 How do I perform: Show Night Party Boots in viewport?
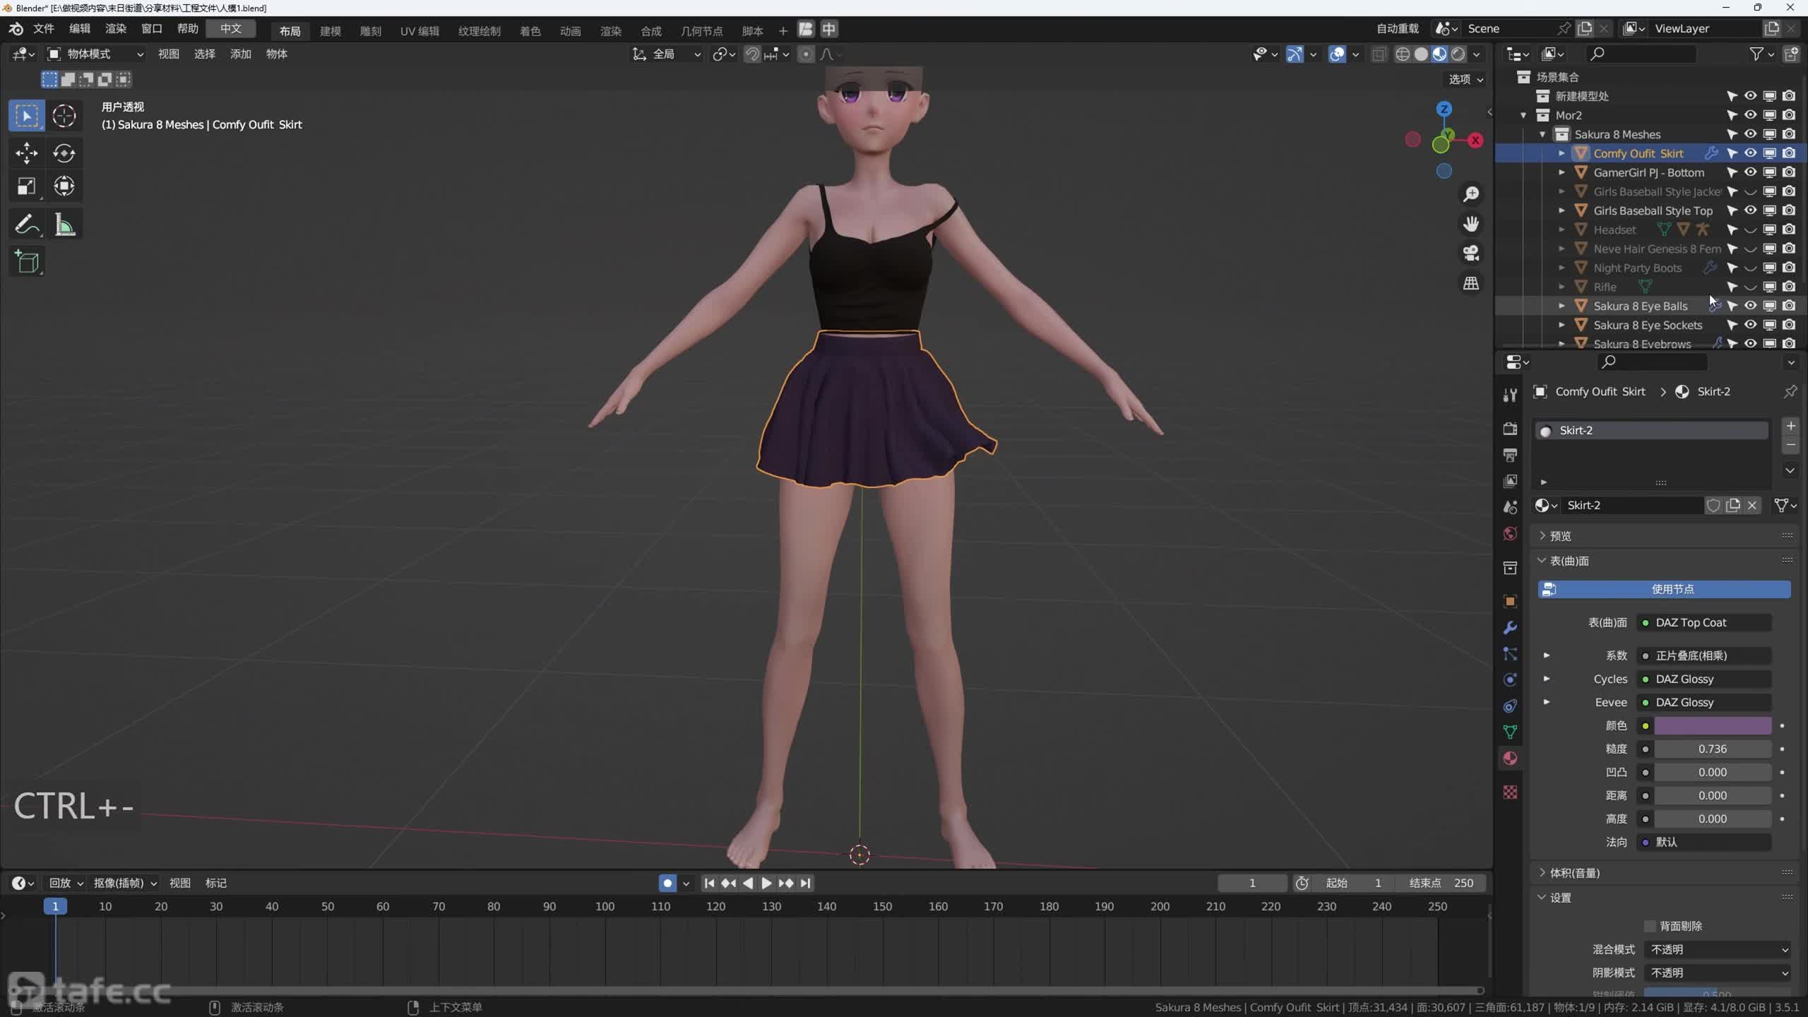coord(1750,268)
